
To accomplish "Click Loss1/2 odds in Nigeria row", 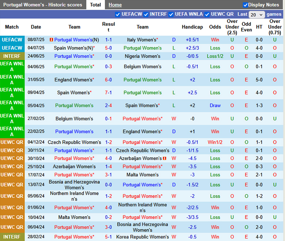I will (215, 56).
